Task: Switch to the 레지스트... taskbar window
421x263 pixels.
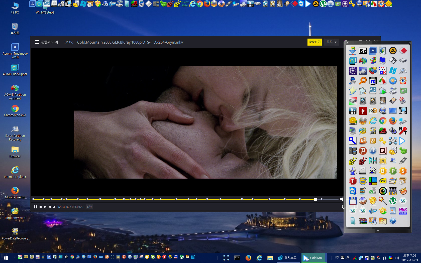Action: 288,258
